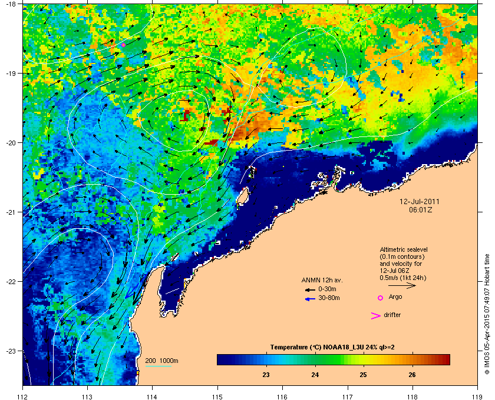This screenshot has width=495, height=400.
Task: Click the '30-80m' depth label
Action: 329,298
